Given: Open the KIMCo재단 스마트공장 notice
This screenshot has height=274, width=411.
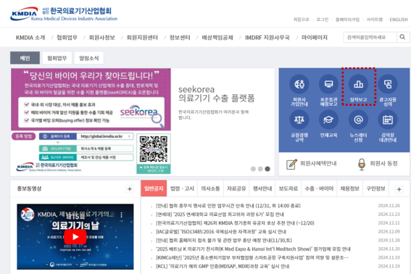Looking at the screenshot, I should pyautogui.click(x=252, y=258).
